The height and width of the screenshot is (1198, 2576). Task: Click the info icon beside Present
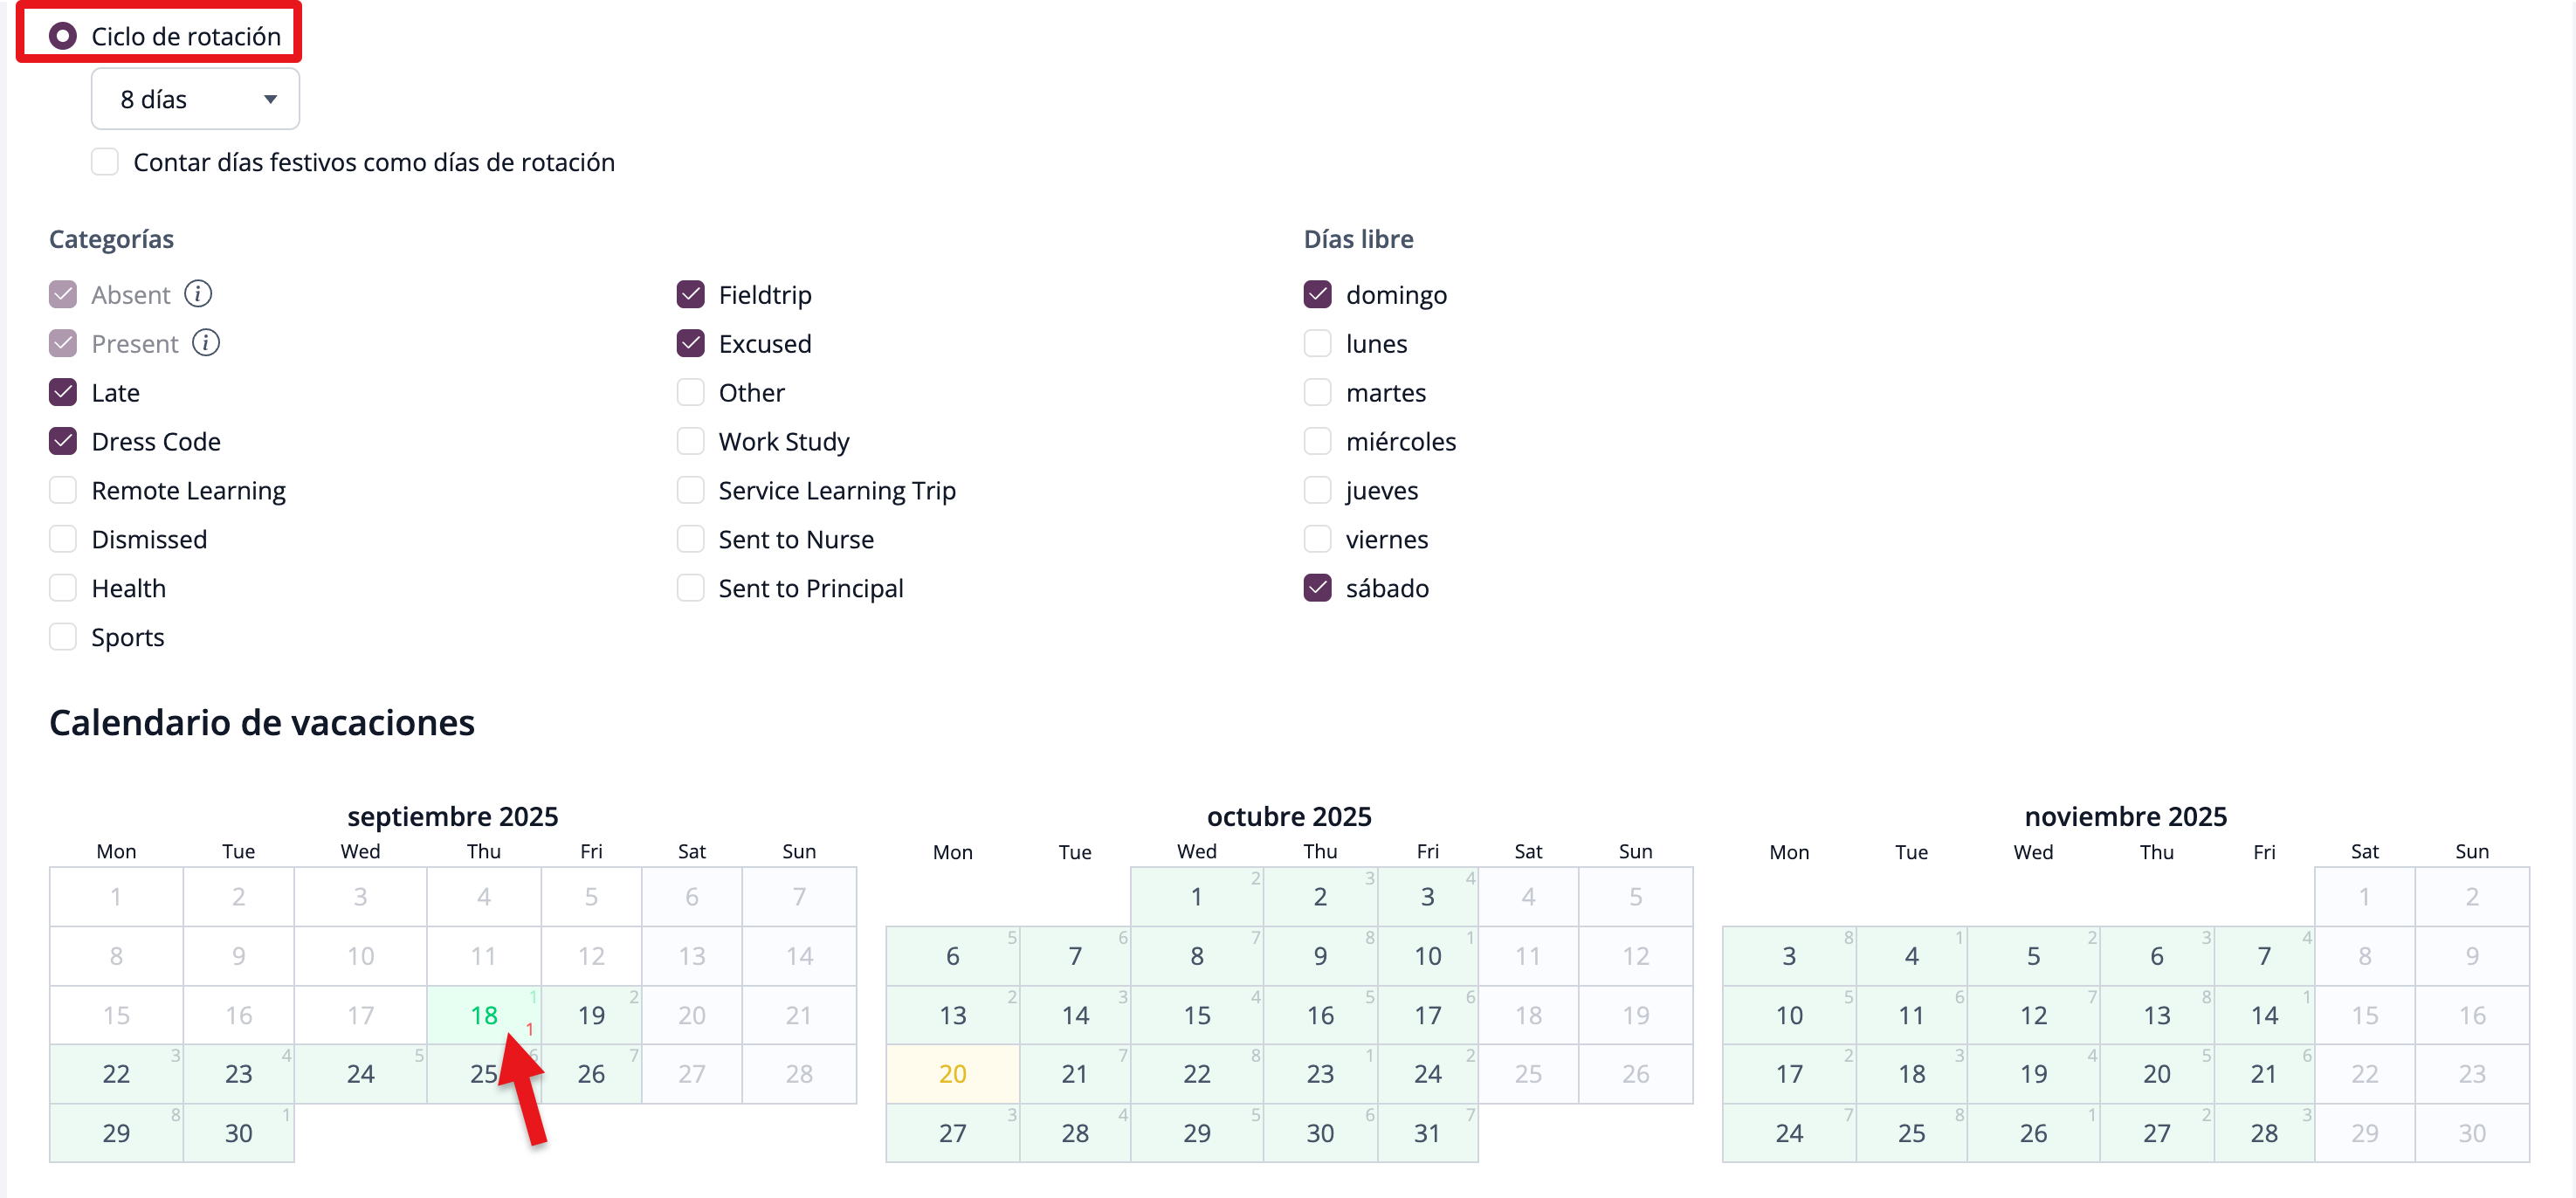(206, 343)
